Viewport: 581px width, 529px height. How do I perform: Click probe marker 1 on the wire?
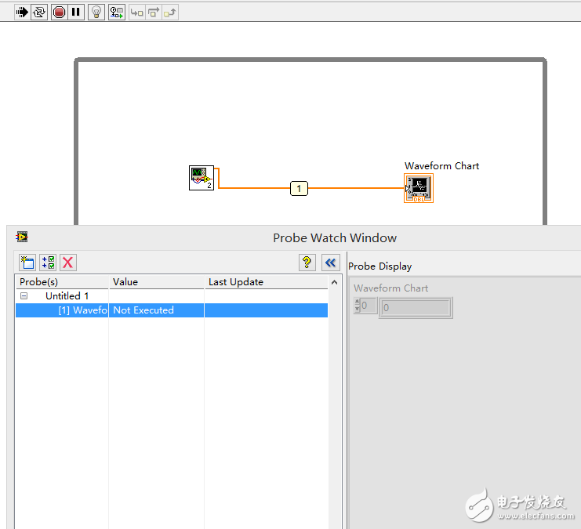(x=299, y=188)
